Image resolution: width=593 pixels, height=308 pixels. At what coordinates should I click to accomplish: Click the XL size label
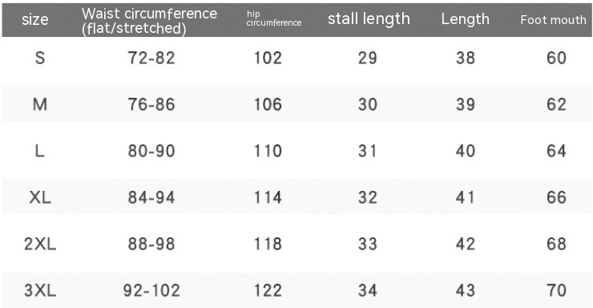click(40, 197)
